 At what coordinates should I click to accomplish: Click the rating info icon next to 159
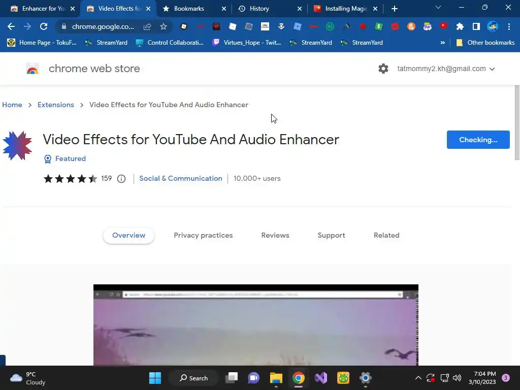coord(121,179)
